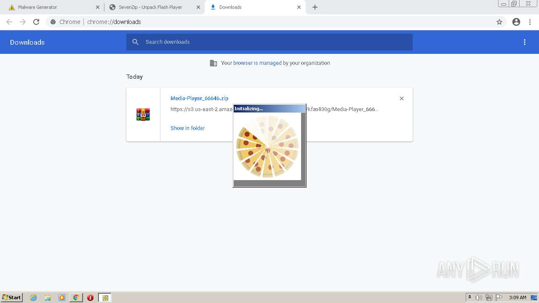The image size is (539, 303).
Task: Click the WinRAR archive file icon
Action: pos(143,114)
